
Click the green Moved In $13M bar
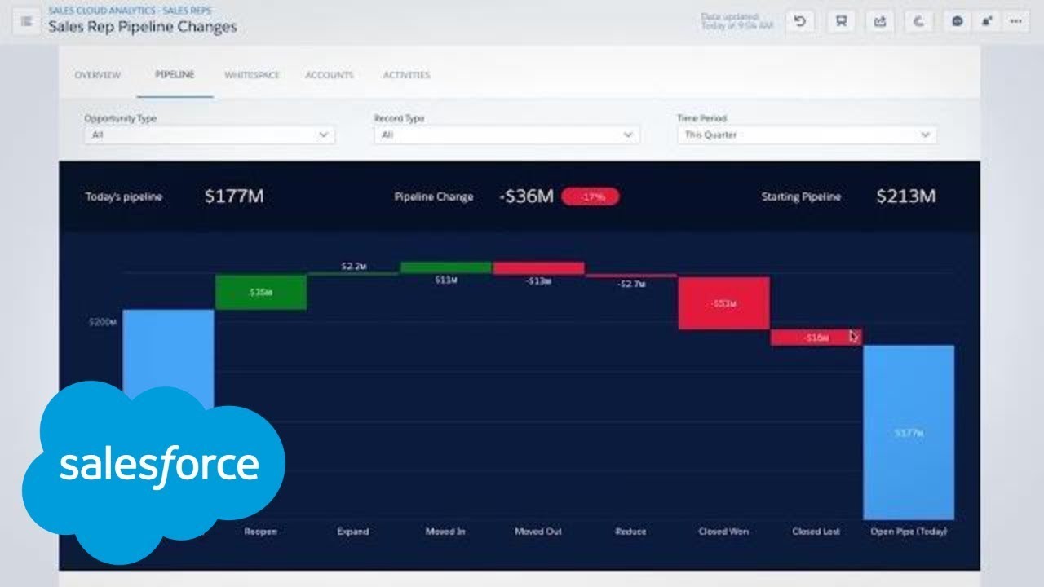click(446, 267)
